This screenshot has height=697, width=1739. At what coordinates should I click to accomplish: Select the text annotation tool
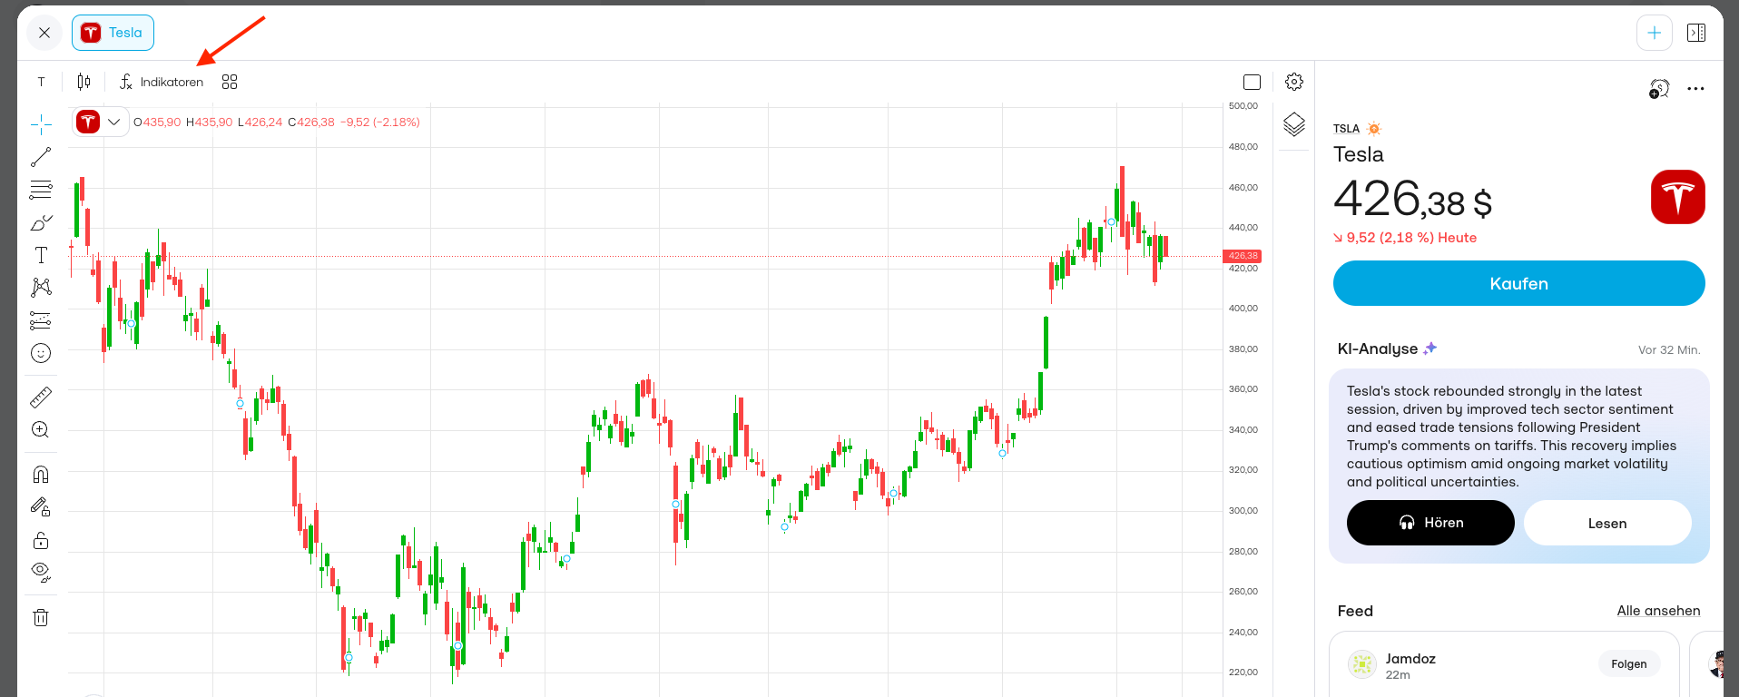click(x=41, y=256)
